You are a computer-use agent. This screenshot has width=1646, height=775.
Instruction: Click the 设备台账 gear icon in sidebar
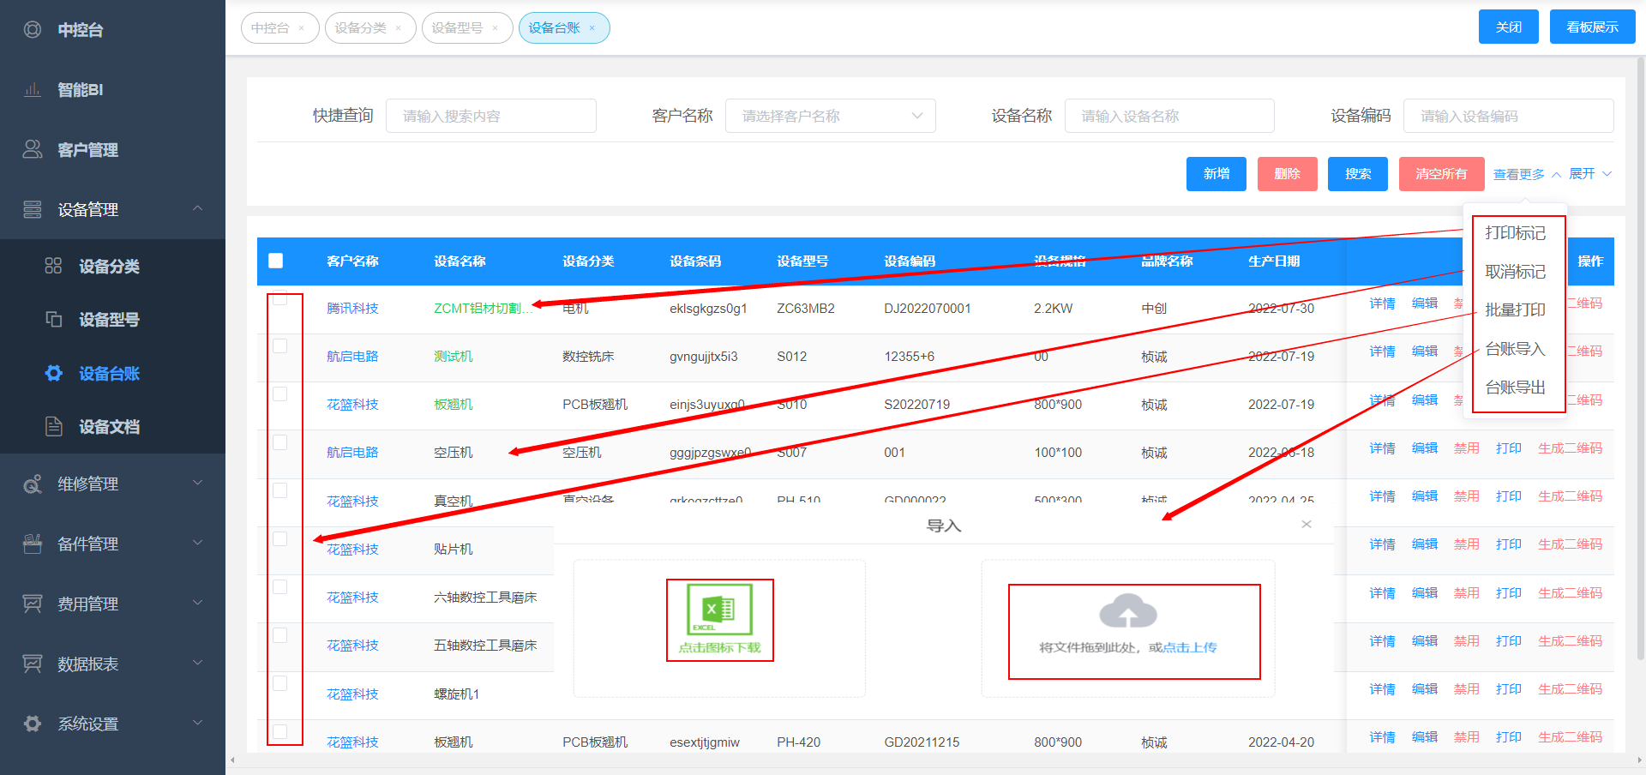point(53,374)
